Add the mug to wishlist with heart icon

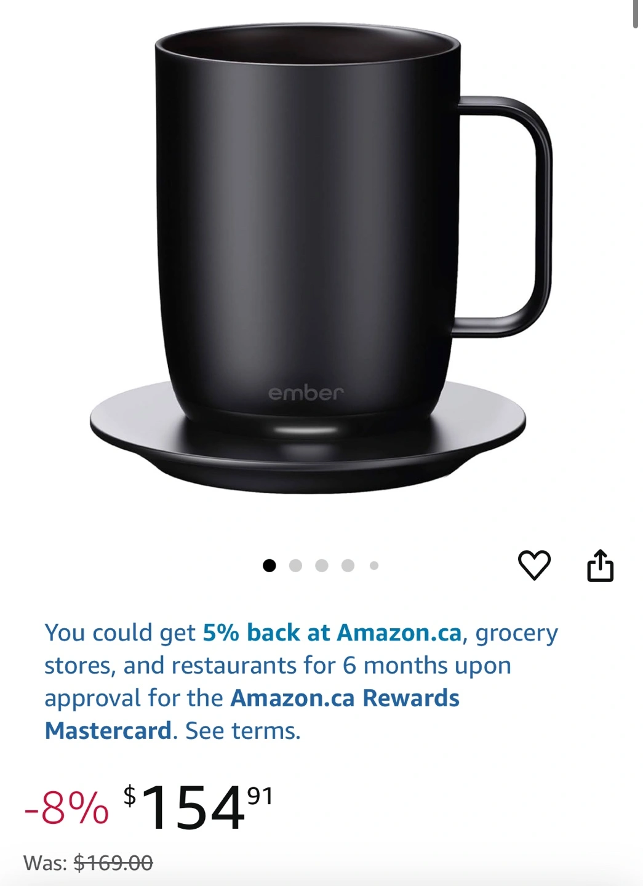pos(534,565)
